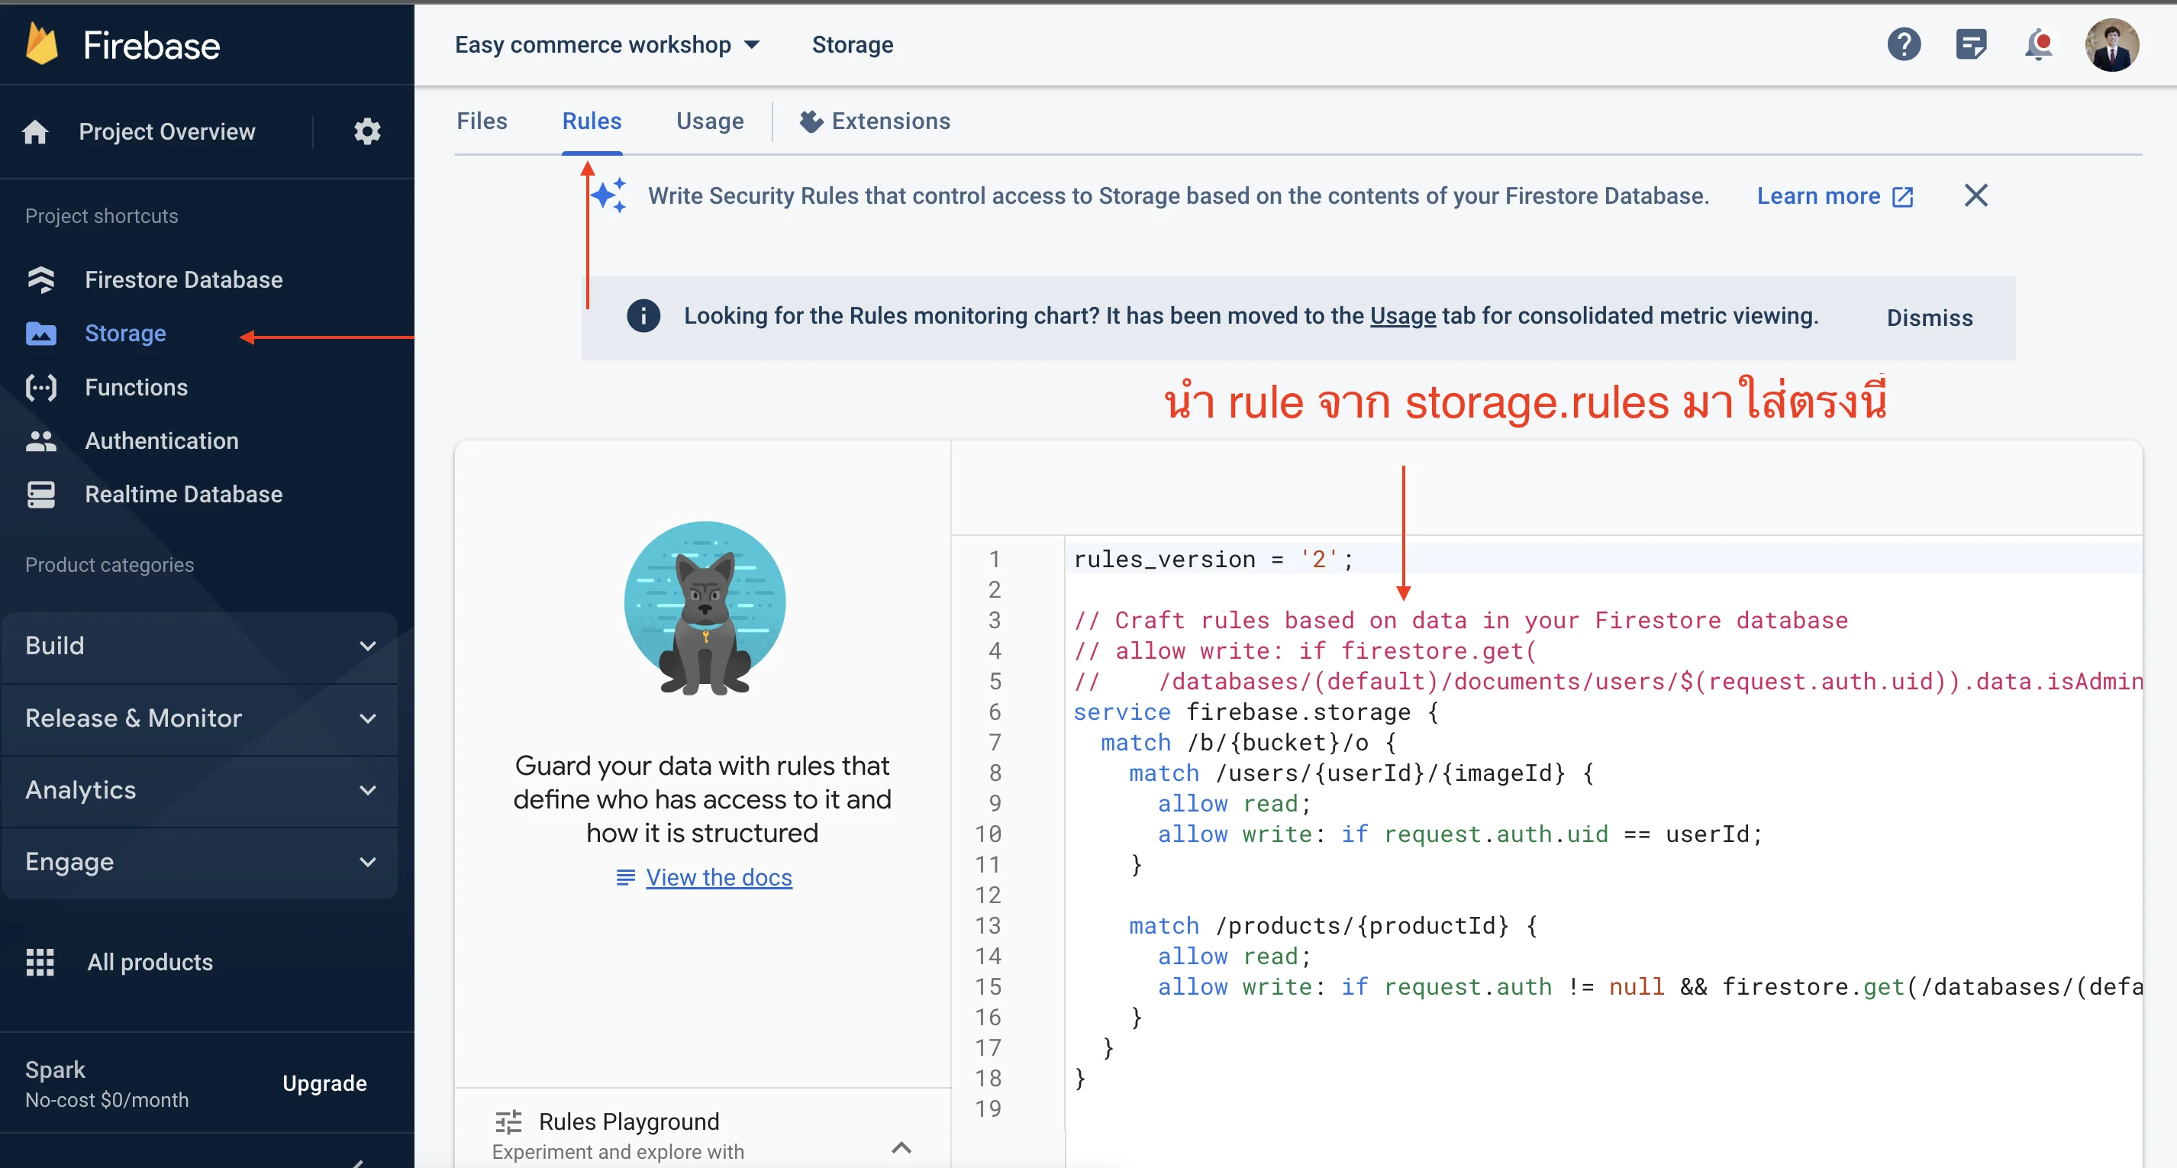
Task: Open the Easy commerce workshop project dropdown
Action: click(608, 44)
